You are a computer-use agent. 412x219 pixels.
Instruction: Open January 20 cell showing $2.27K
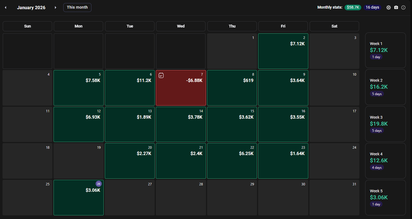pyautogui.click(x=130, y=161)
